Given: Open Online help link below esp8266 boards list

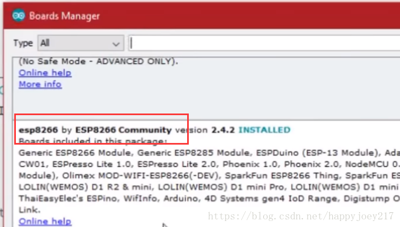Looking at the screenshot, I should coord(45,222).
